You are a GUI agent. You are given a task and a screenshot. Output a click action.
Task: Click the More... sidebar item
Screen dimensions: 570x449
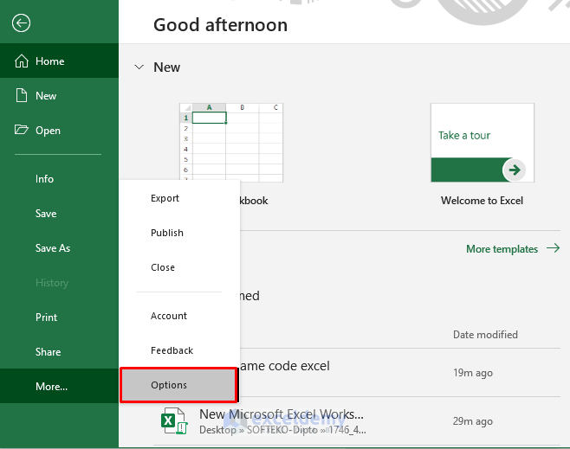coord(59,386)
